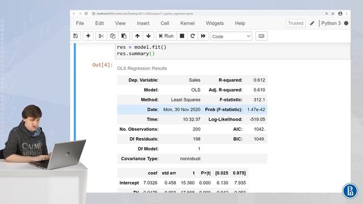Image resolution: width=363 pixels, height=204 pixels.
Task: Click F-statistic value 312.1
Action: pyautogui.click(x=259, y=100)
